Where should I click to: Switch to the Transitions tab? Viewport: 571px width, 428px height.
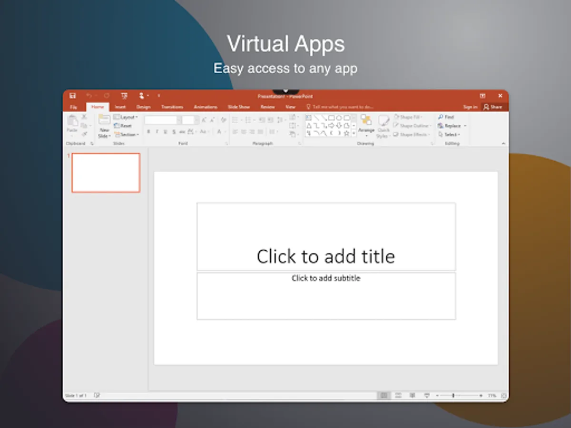[172, 107]
